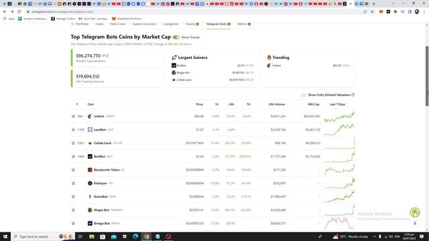Select the Oracle tab
Screen dimensions: 429x241
point(192,24)
